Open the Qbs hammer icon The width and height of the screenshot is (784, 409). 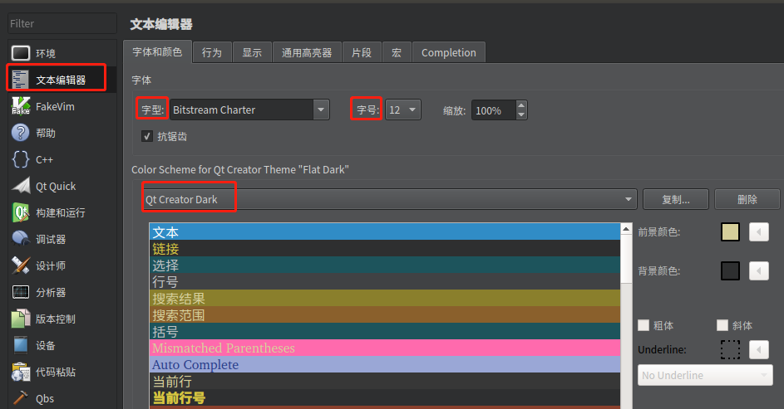click(x=21, y=398)
